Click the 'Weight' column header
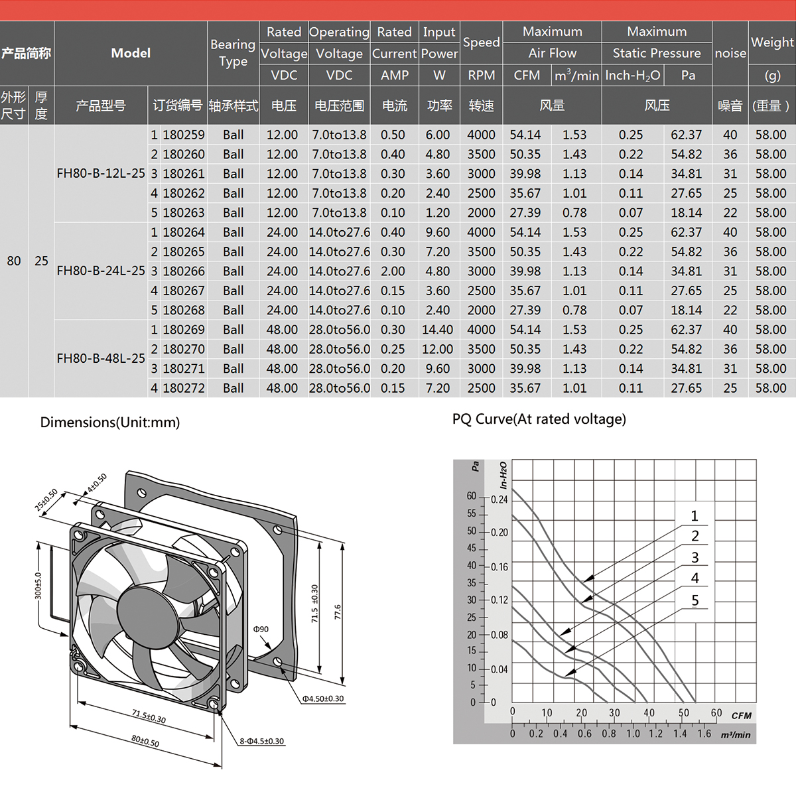Image resolution: width=796 pixels, height=796 pixels. [772, 42]
